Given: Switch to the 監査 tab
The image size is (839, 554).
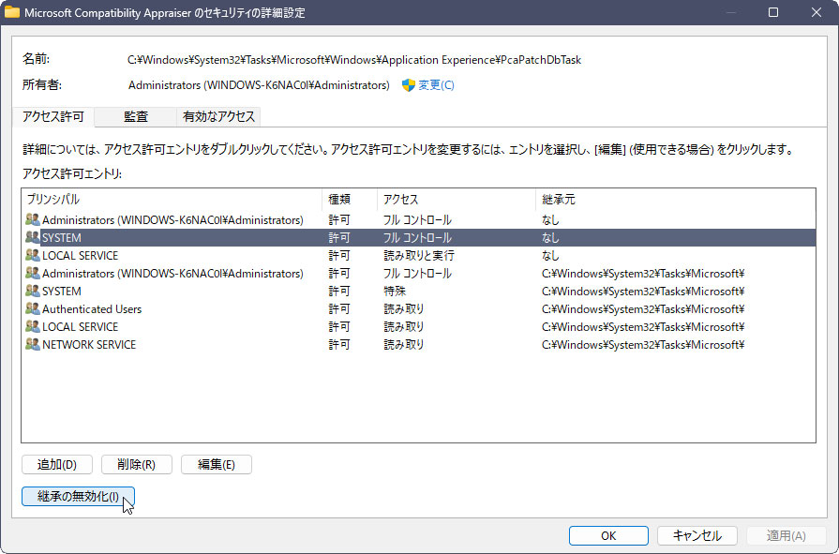Looking at the screenshot, I should click(x=136, y=116).
